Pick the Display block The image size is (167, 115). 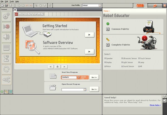[6, 48]
